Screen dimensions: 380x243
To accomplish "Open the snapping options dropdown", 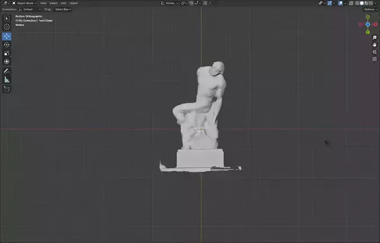I will 198,3.
